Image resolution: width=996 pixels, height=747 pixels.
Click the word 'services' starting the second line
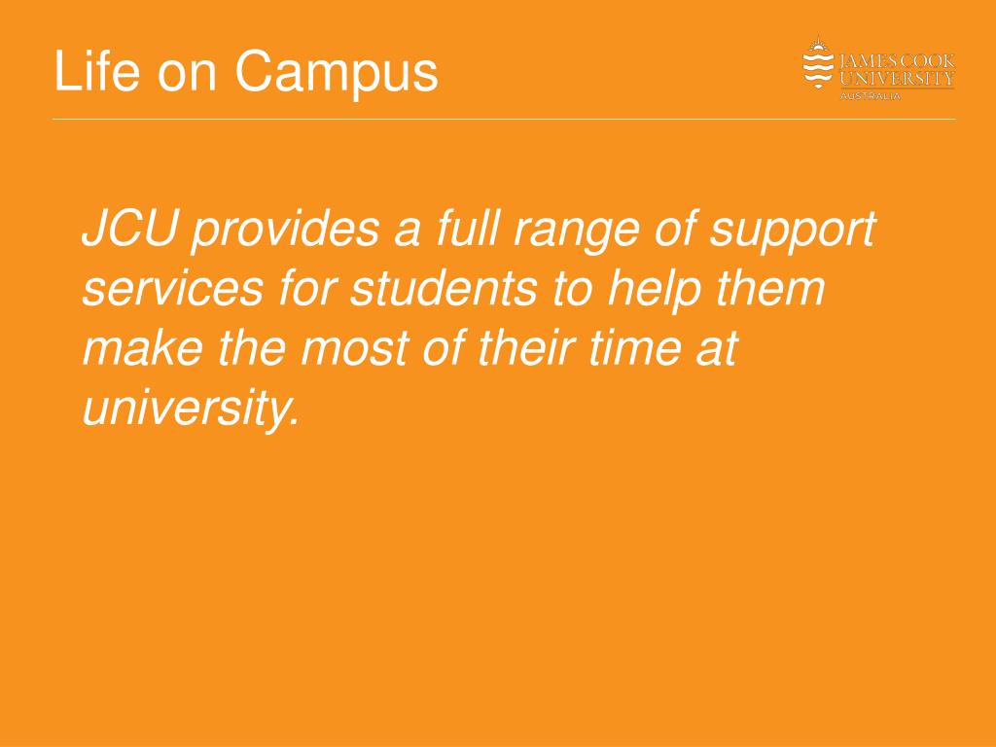pyautogui.click(x=173, y=289)
